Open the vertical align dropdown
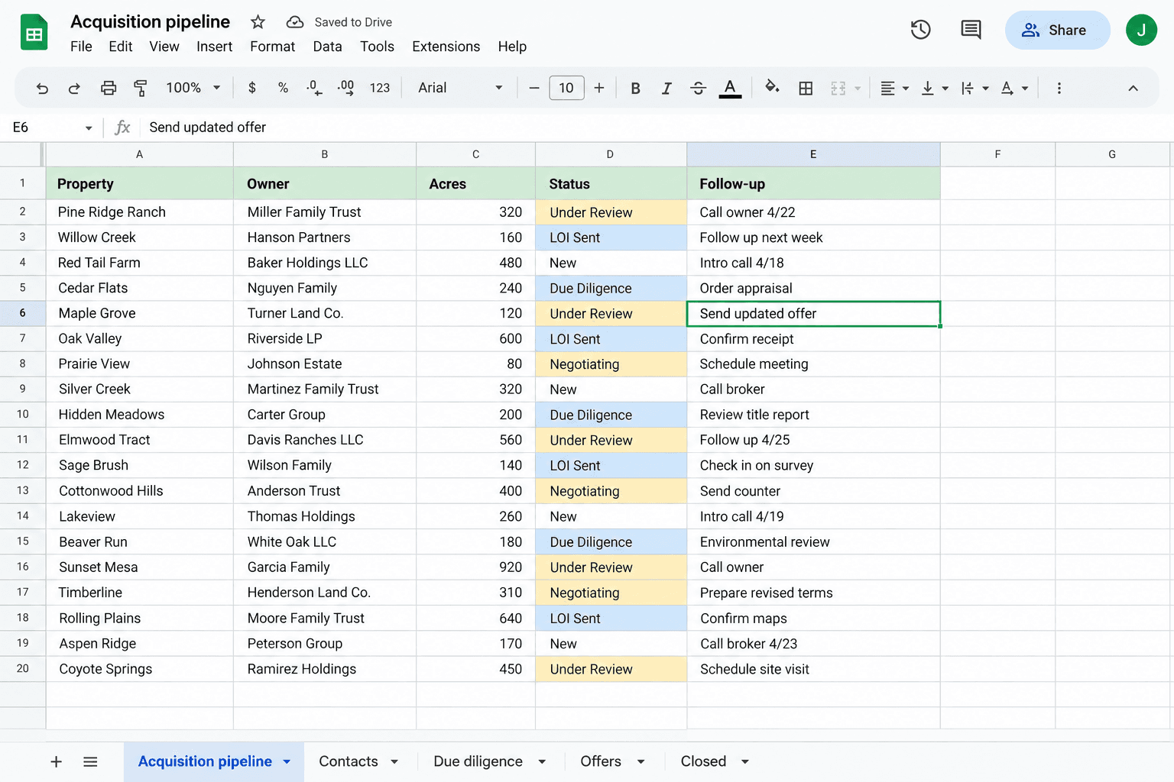This screenshot has height=782, width=1174. point(935,88)
